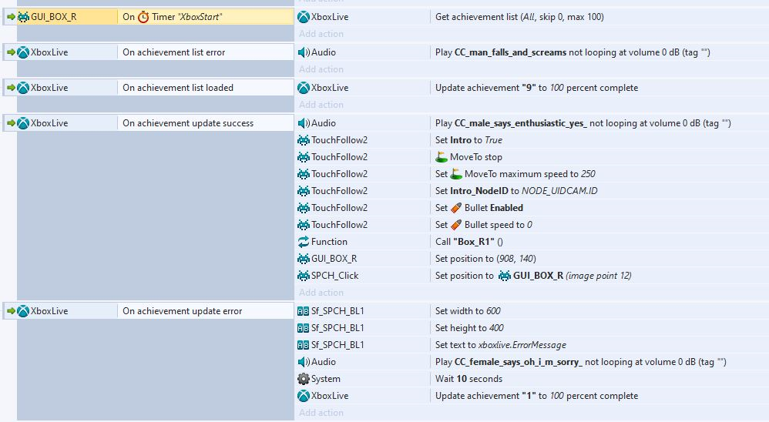The height and width of the screenshot is (422, 769).
Task: Click the Sf_SPCH_BL1 icon for Set height to 400
Action: pyautogui.click(x=304, y=328)
